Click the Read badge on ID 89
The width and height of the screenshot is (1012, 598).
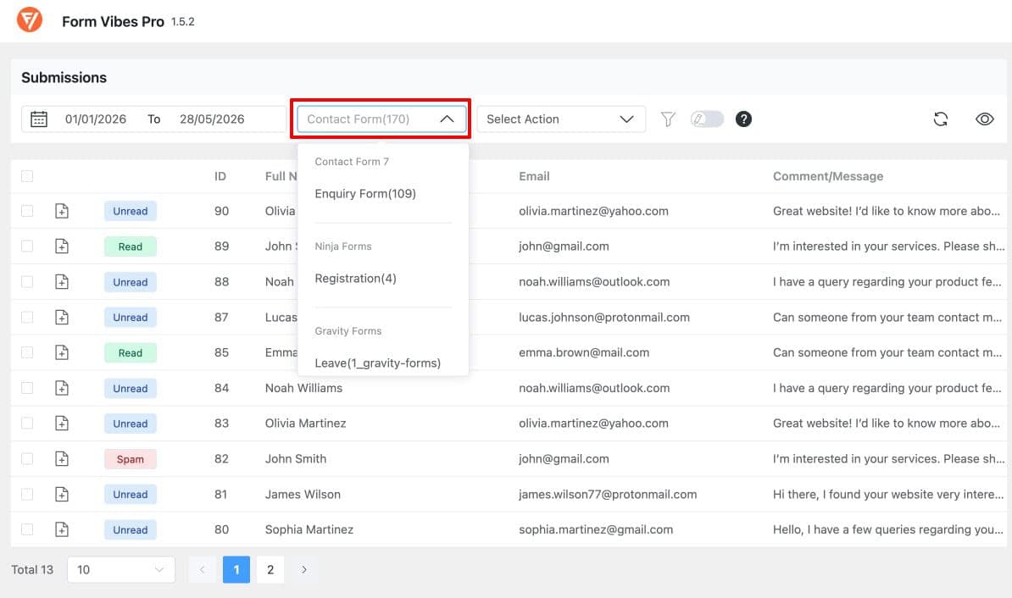[131, 246]
